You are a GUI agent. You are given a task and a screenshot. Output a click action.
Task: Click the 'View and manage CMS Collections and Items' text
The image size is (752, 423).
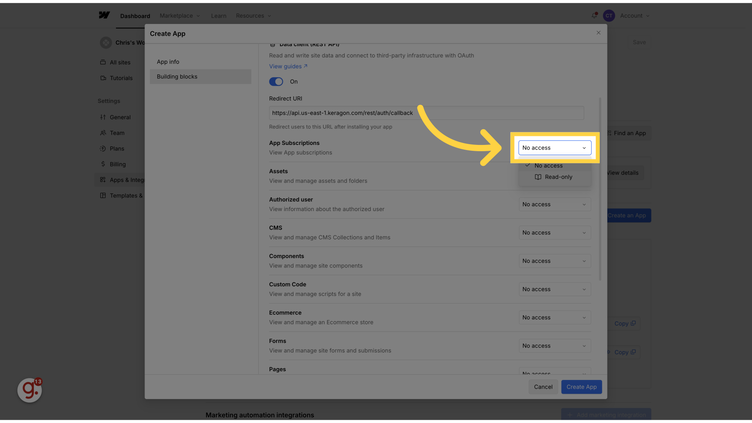329,237
